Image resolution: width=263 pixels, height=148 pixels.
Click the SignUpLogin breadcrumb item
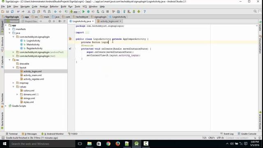(10, 17)
